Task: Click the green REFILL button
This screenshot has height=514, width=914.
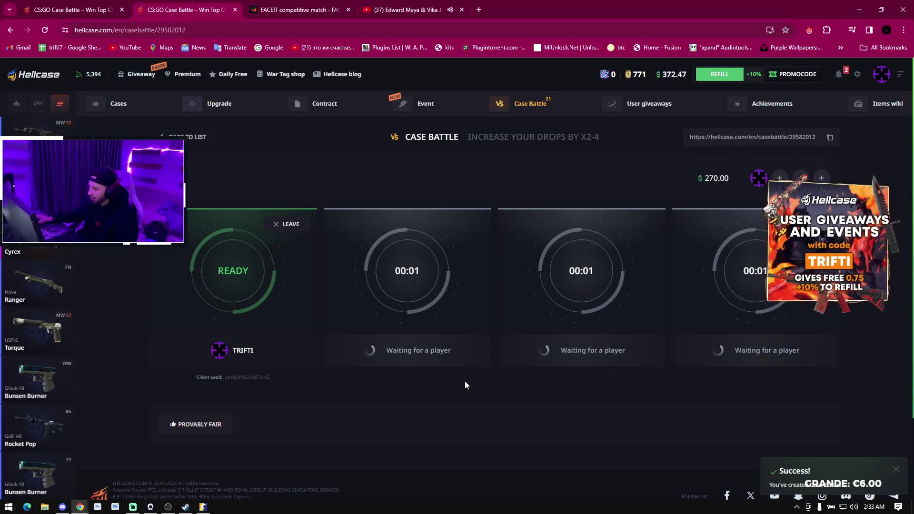Action: 719,74
